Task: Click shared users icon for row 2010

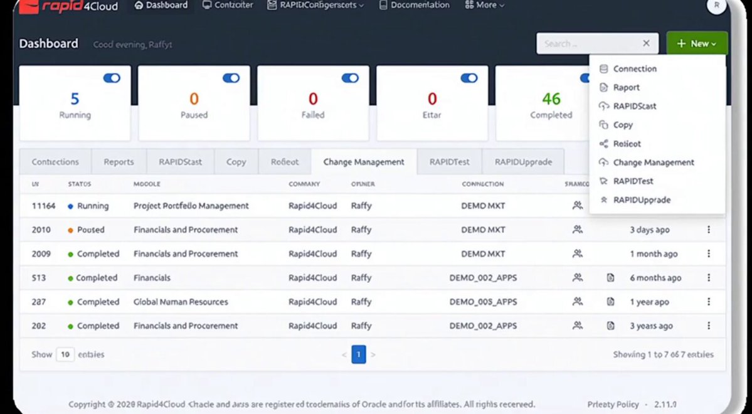Action: (x=578, y=230)
